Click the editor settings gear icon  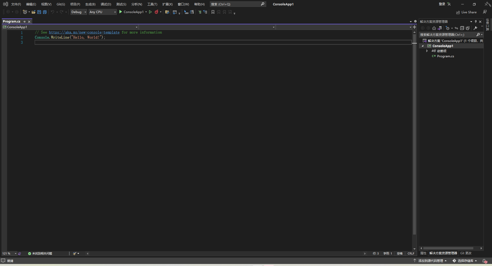(x=415, y=21)
